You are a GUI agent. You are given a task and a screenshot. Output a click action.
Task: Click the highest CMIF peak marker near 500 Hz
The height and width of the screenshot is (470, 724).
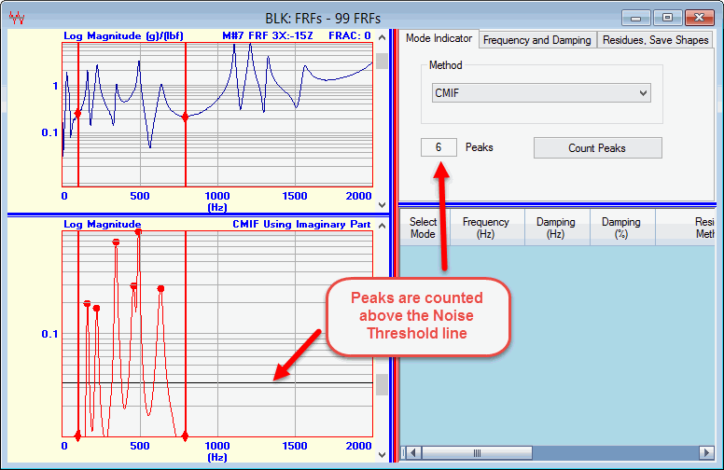tap(138, 232)
